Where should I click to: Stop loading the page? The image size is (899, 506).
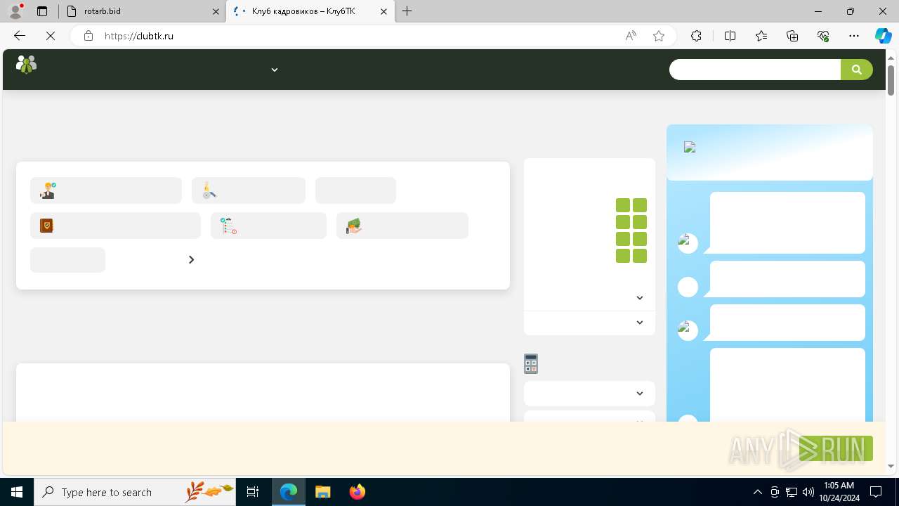[x=51, y=36]
